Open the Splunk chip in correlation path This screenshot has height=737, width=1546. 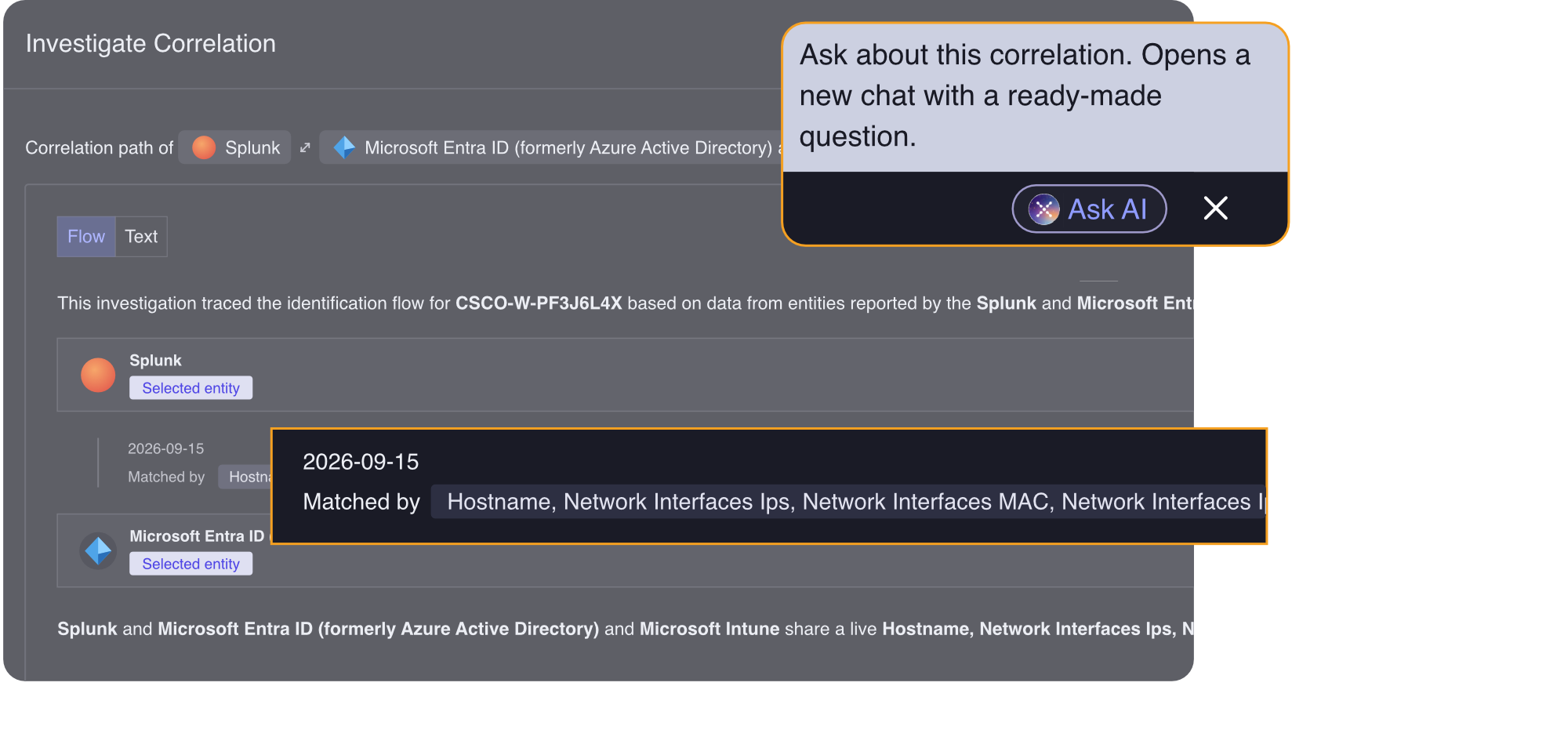point(234,147)
